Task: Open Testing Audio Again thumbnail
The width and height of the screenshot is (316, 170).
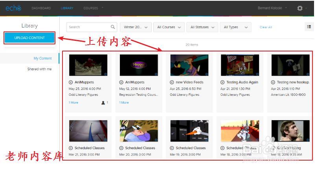Action: [x=240, y=65]
